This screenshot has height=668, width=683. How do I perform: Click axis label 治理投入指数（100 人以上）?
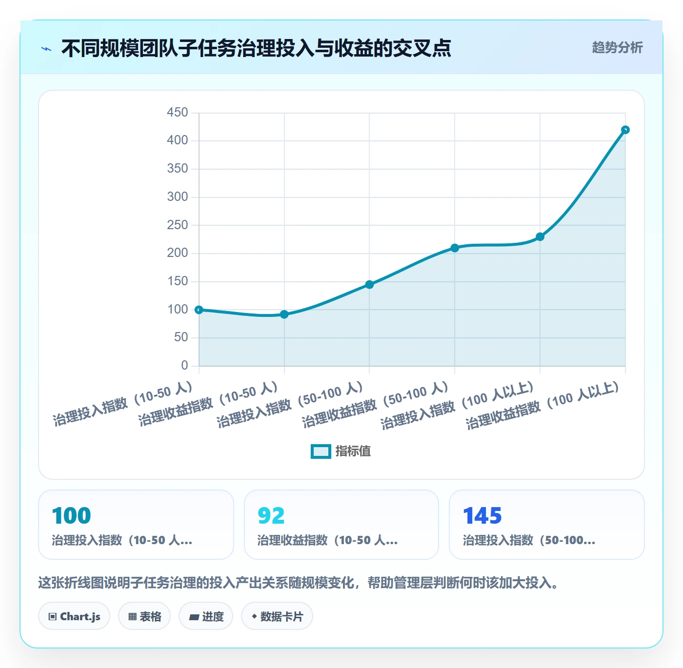(x=458, y=406)
